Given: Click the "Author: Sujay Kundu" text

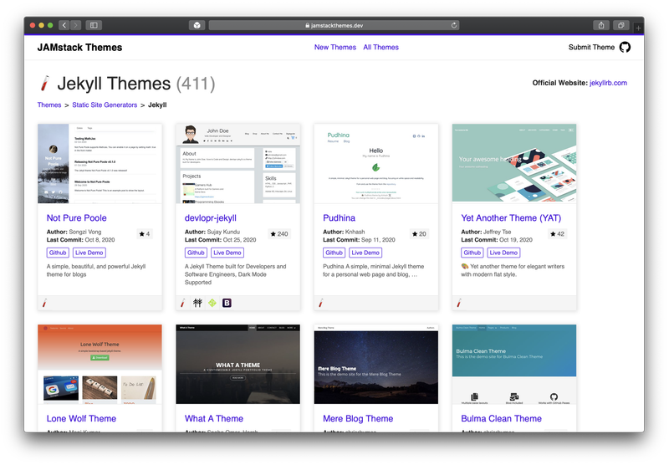Looking at the screenshot, I should (212, 232).
